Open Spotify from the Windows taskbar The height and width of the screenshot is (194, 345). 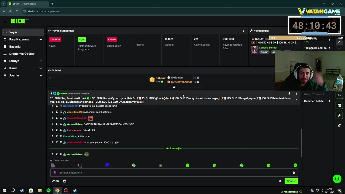tap(49, 190)
